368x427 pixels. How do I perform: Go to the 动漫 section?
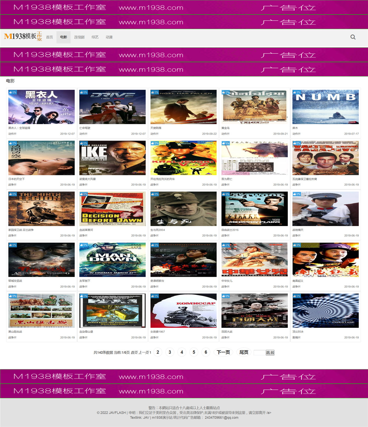pyautogui.click(x=109, y=37)
